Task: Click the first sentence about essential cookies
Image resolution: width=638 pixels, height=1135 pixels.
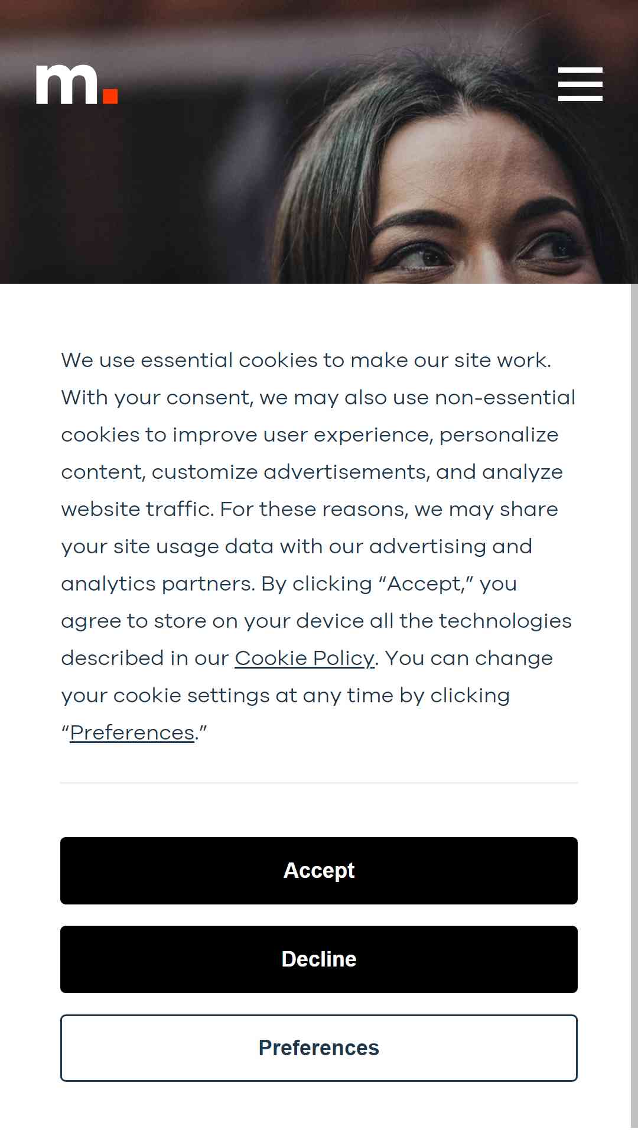Action: [307, 360]
